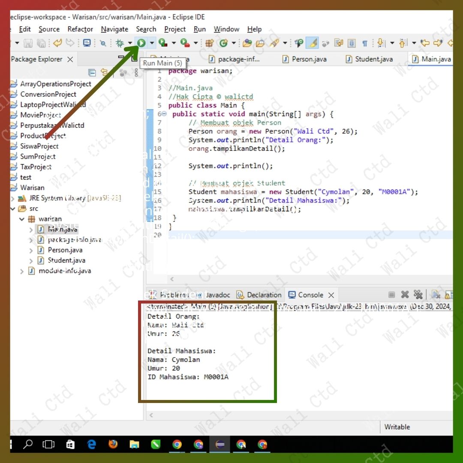
Task: Click the Previous Annotation up-arrow icon
Action: pyautogui.click(x=403, y=43)
